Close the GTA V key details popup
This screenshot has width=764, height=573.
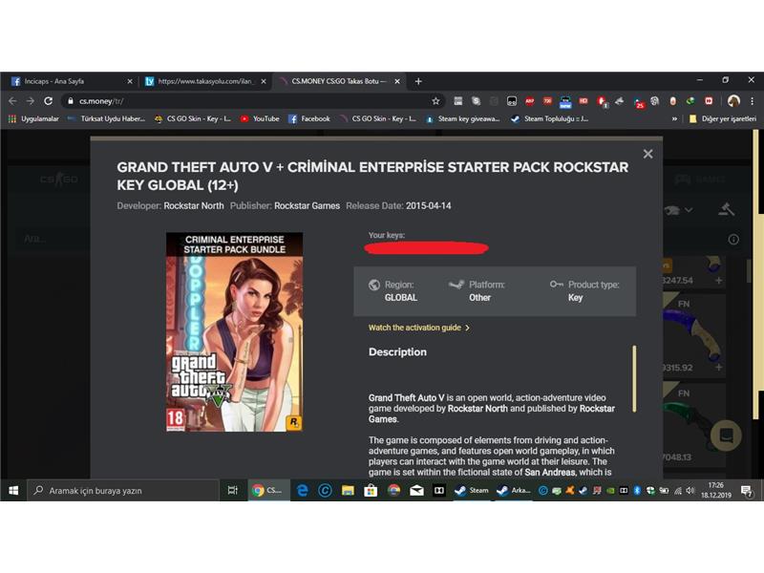coord(647,154)
